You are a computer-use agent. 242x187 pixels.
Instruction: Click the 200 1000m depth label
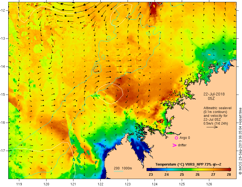(123, 168)
